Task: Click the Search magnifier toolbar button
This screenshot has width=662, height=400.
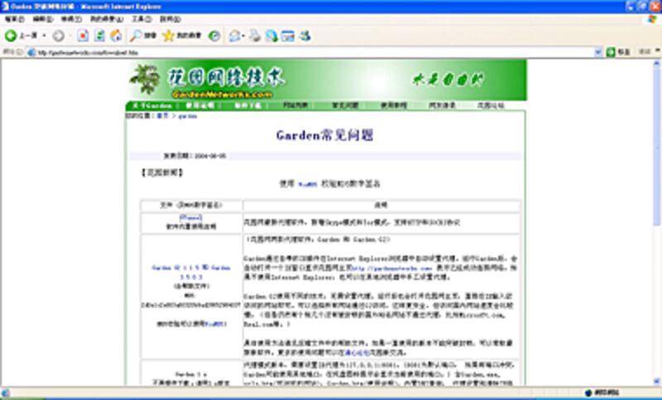Action: [x=142, y=36]
